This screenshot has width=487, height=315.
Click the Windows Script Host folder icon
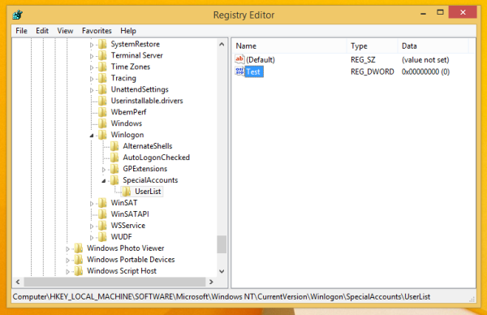[79, 271]
